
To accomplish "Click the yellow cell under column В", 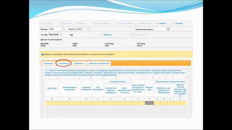I will [86, 103].
